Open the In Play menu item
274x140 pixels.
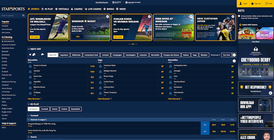coord(47,9)
